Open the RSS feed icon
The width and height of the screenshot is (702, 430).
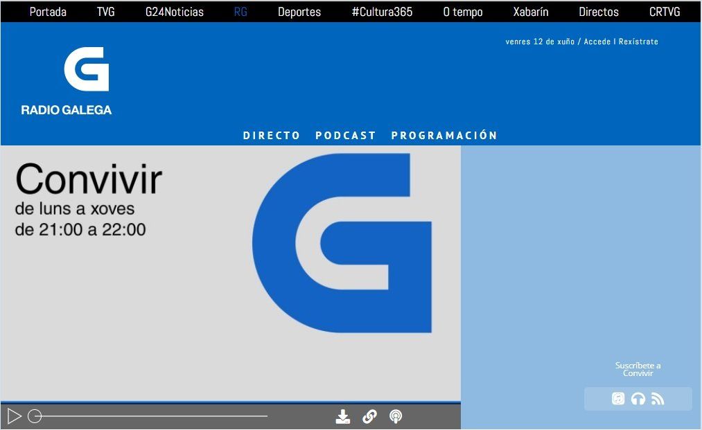658,398
